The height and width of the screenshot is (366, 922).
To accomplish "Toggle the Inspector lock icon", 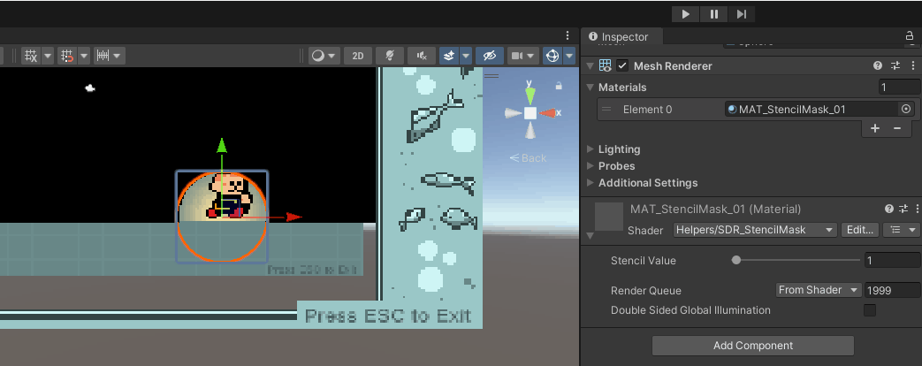I will (x=910, y=36).
